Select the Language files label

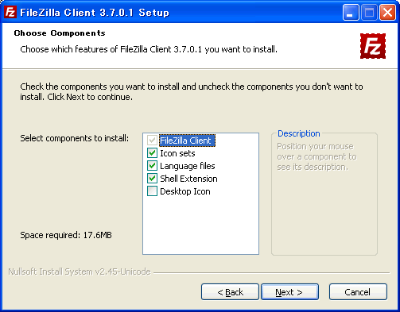(188, 166)
